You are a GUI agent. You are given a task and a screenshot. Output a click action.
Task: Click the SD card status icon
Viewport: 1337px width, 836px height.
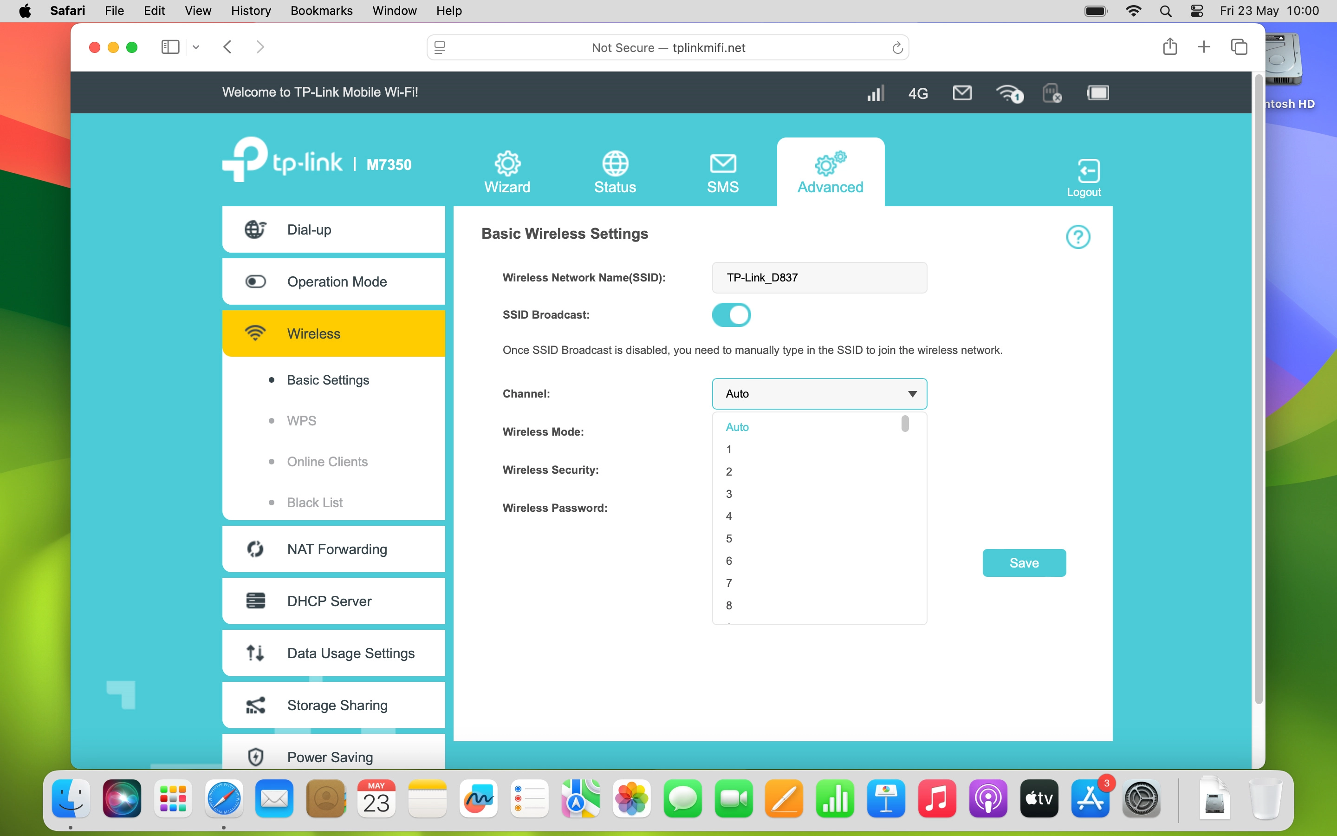click(x=1051, y=93)
